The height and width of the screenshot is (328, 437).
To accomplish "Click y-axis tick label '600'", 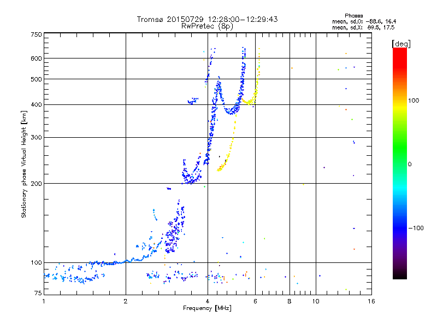I will [36, 58].
